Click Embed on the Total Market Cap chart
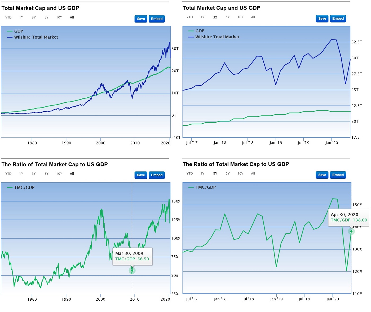The width and height of the screenshot is (371, 312). coord(157,19)
